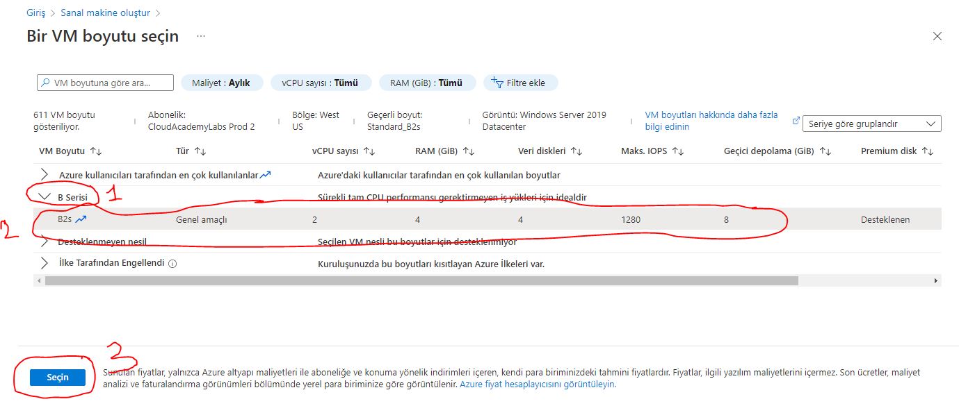This screenshot has height=406, width=959.
Task: Expand İlke Tarafından Engellendi group
Action: click(x=45, y=264)
